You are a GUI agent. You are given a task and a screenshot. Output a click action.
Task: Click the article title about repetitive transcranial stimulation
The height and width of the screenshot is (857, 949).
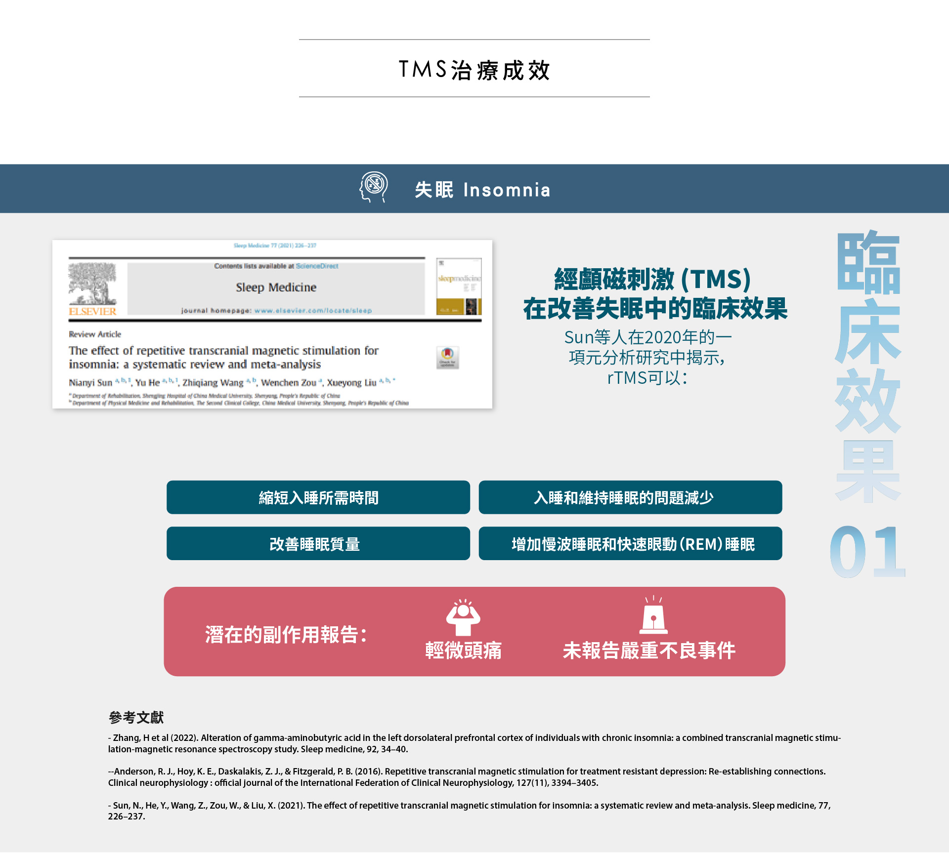(x=224, y=358)
